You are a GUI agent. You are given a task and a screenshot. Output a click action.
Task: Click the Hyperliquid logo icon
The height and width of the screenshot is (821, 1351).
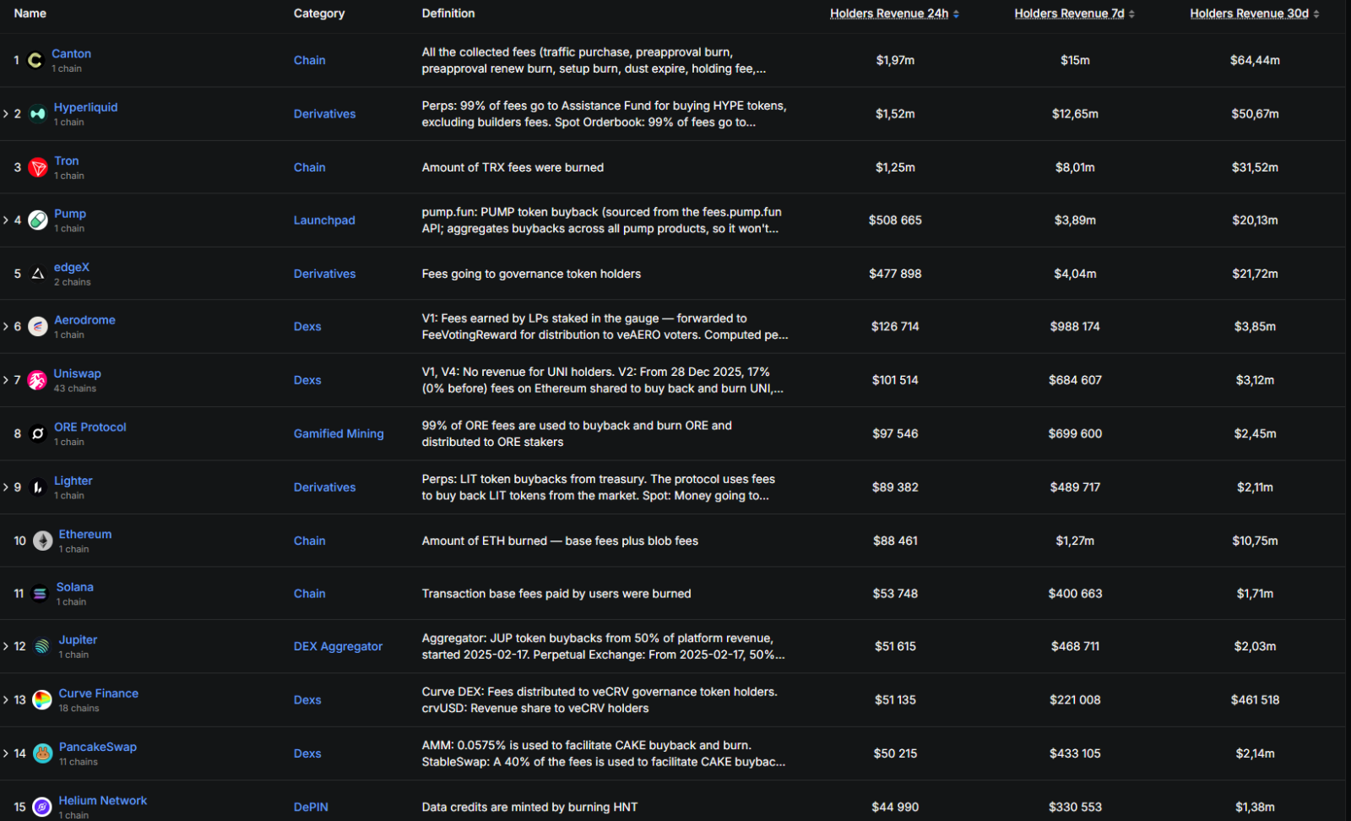coord(38,114)
